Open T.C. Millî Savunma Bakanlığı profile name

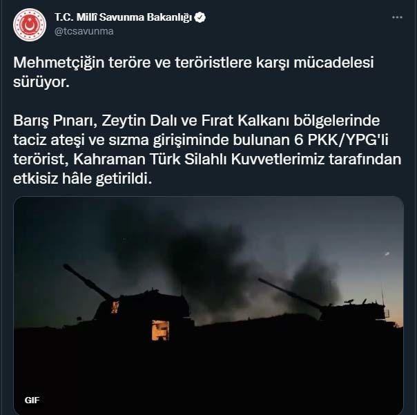pos(123,17)
